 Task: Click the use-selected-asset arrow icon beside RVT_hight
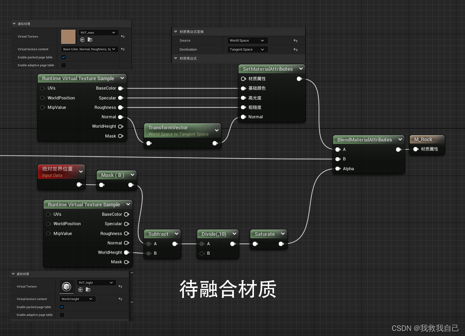coord(81,290)
